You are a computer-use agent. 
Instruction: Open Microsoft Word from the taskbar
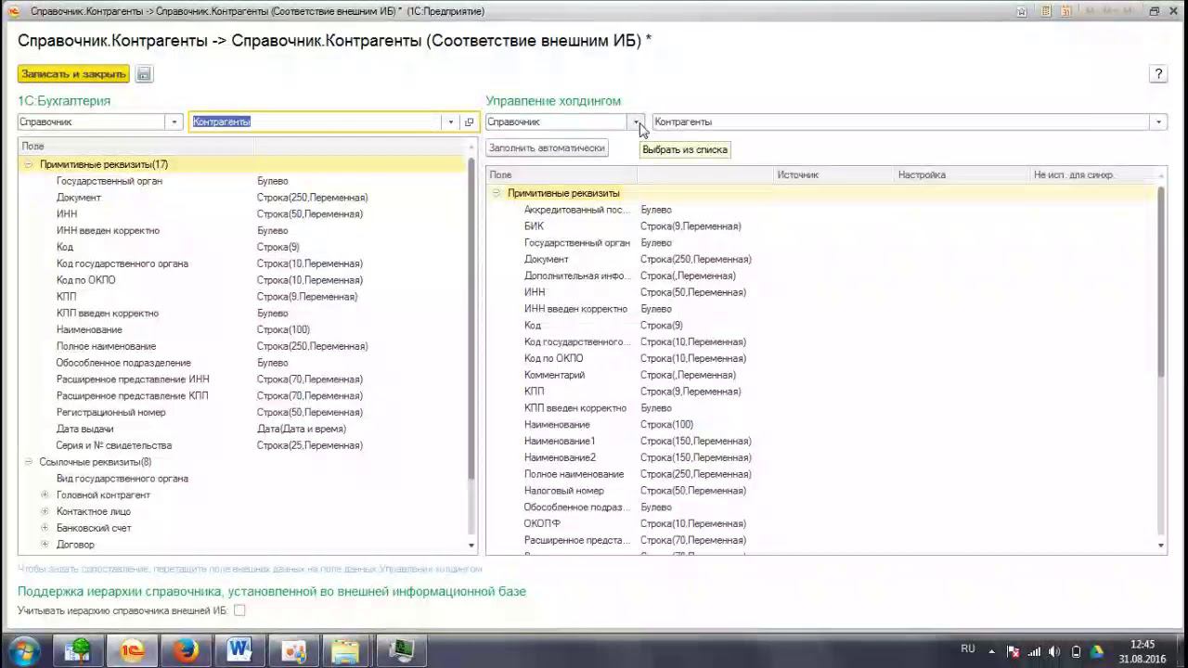point(239,650)
